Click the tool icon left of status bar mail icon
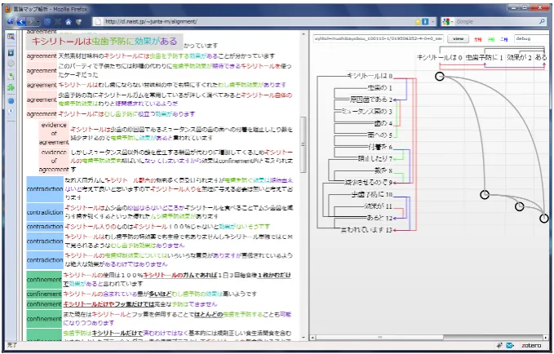 point(500,345)
